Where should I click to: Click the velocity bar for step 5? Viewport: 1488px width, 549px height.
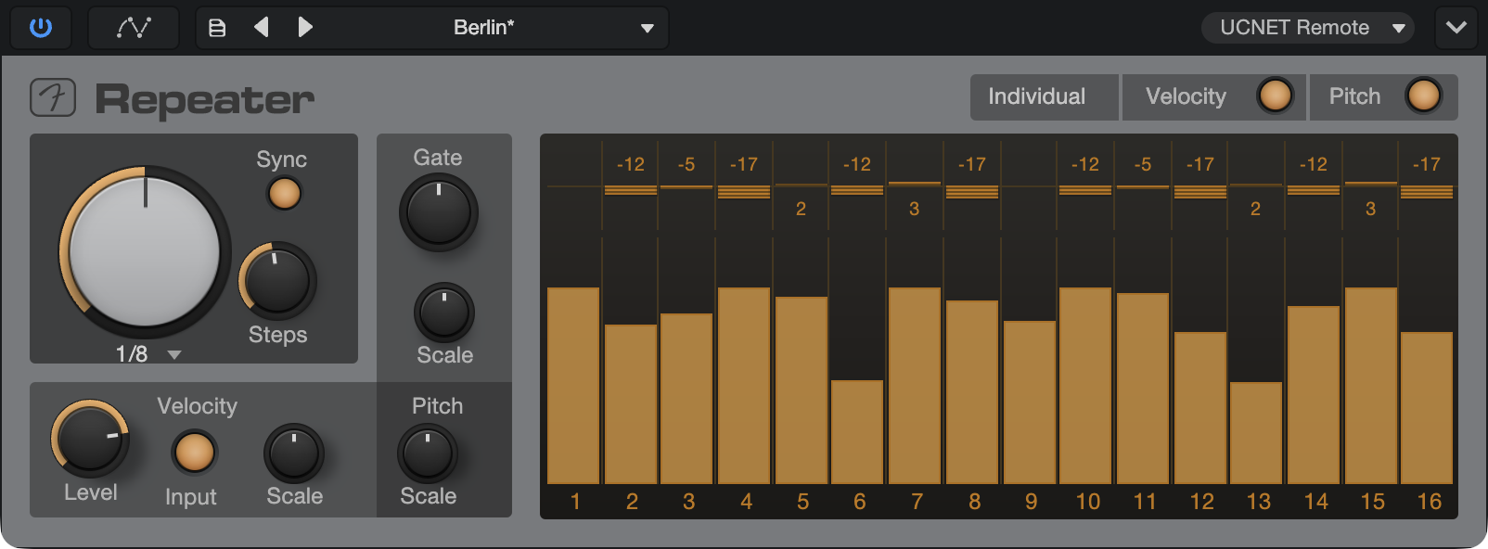[802, 390]
